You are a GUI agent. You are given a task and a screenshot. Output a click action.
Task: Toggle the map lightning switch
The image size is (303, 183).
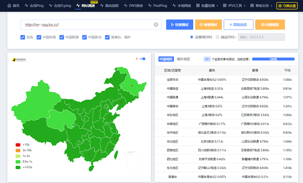click(143, 59)
